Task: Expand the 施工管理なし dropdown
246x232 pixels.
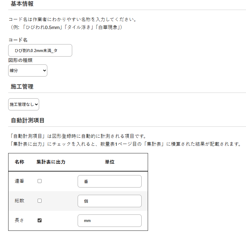Action: tap(24, 104)
